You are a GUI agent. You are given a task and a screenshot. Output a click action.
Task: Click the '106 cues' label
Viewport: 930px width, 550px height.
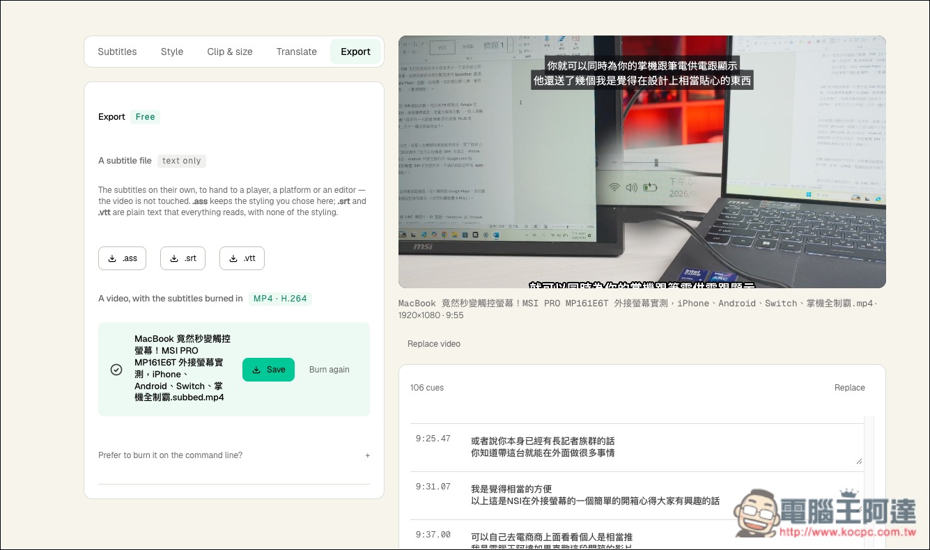pos(427,388)
